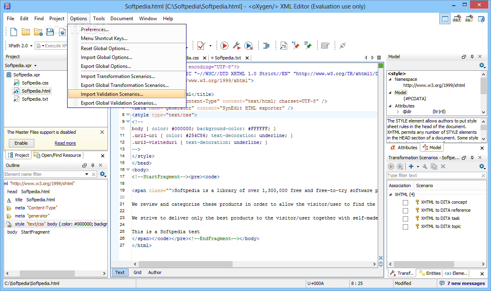Choose Export Global Options...
This screenshot has width=491, height=291.
(x=106, y=66)
